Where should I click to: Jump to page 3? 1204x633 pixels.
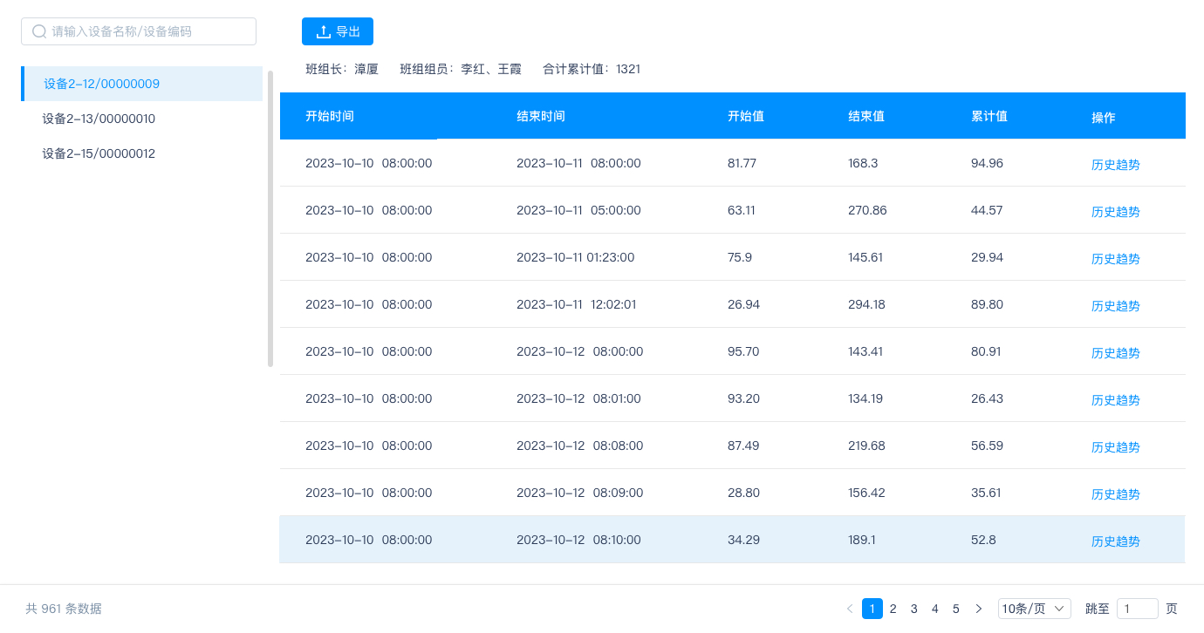tap(913, 609)
